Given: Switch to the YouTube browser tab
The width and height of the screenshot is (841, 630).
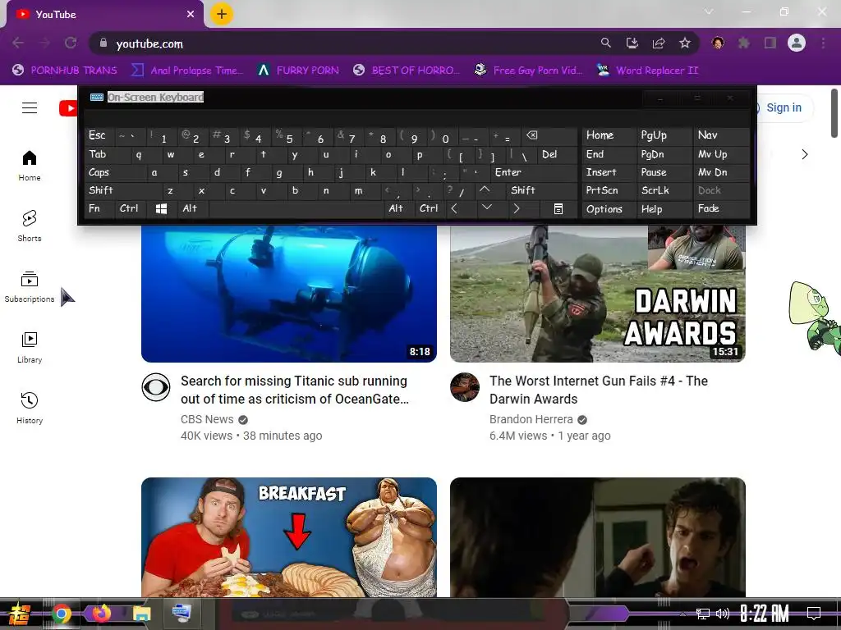Looking at the screenshot, I should click(105, 15).
